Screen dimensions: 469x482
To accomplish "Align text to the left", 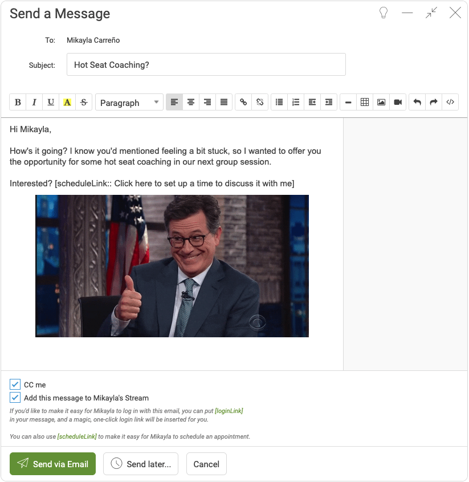I will pyautogui.click(x=174, y=102).
